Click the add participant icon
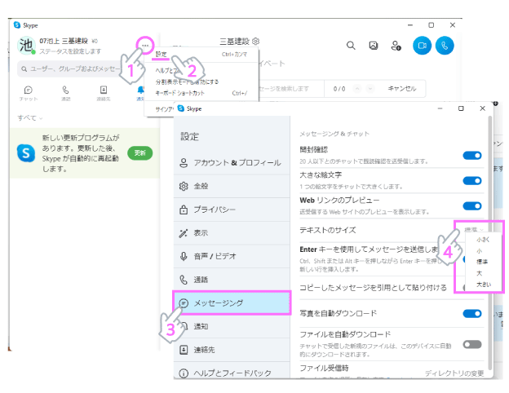This screenshot has width=509, height=393. [x=396, y=46]
